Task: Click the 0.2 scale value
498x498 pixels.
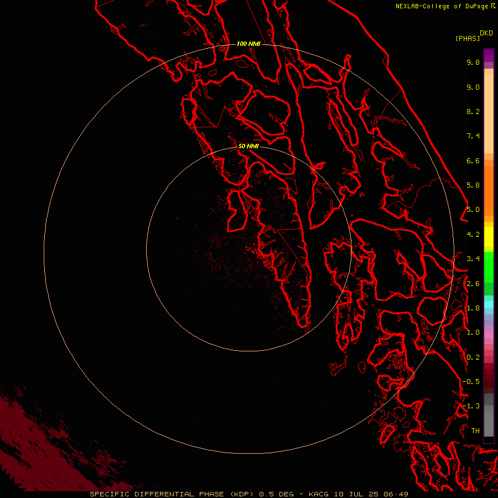Action: coord(473,357)
